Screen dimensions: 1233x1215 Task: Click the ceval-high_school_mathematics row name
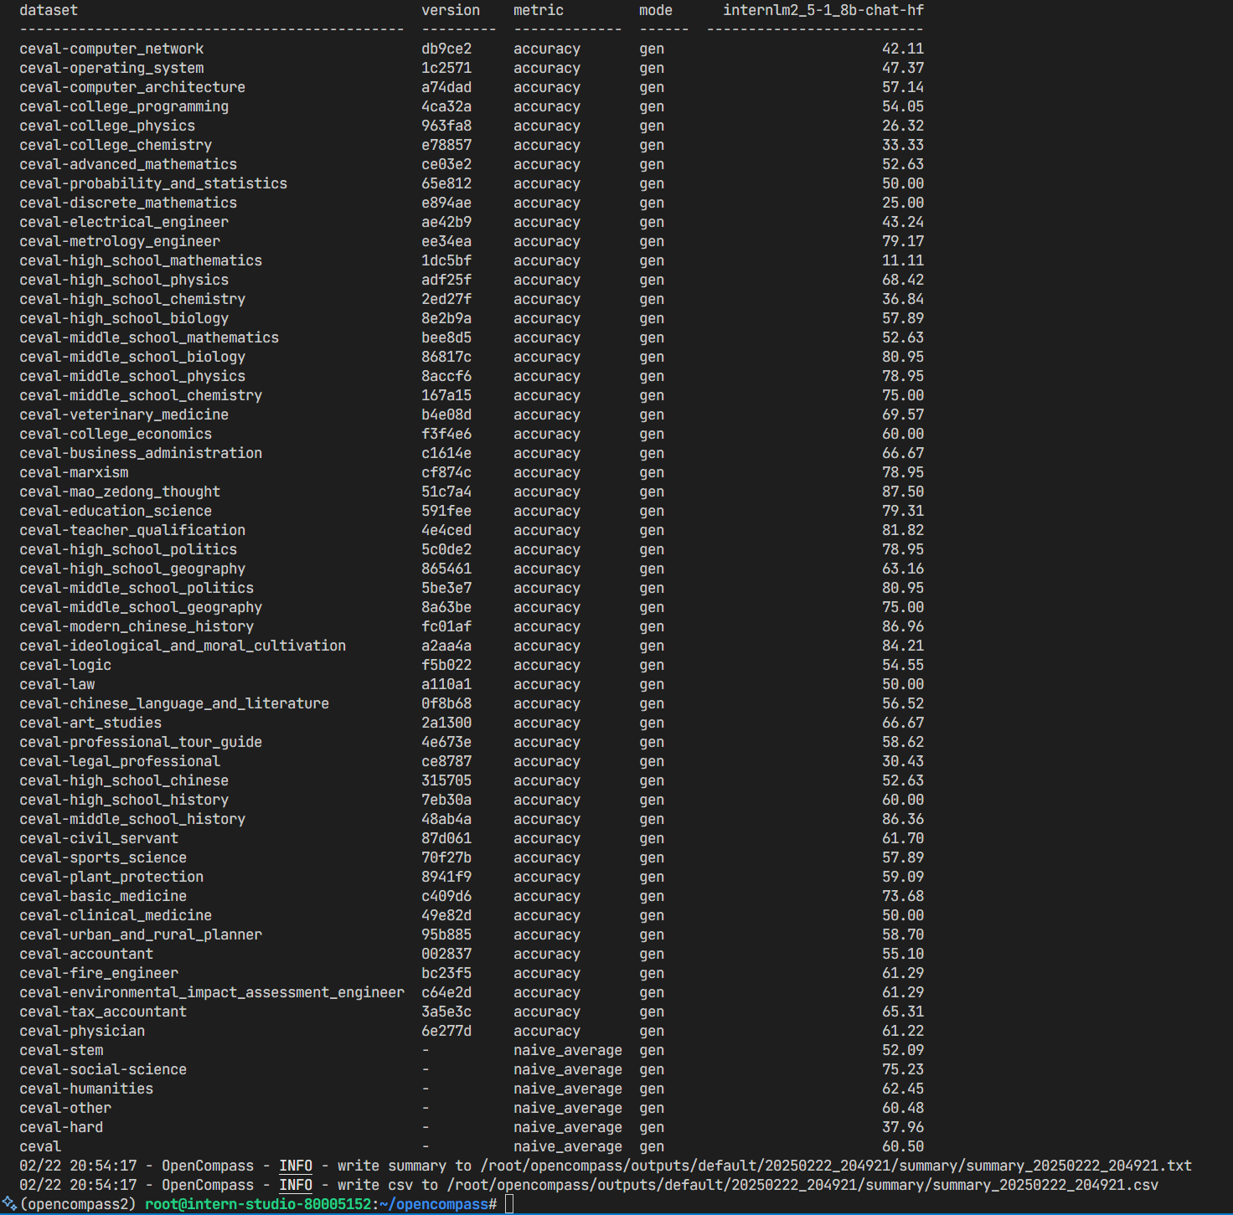point(141,260)
